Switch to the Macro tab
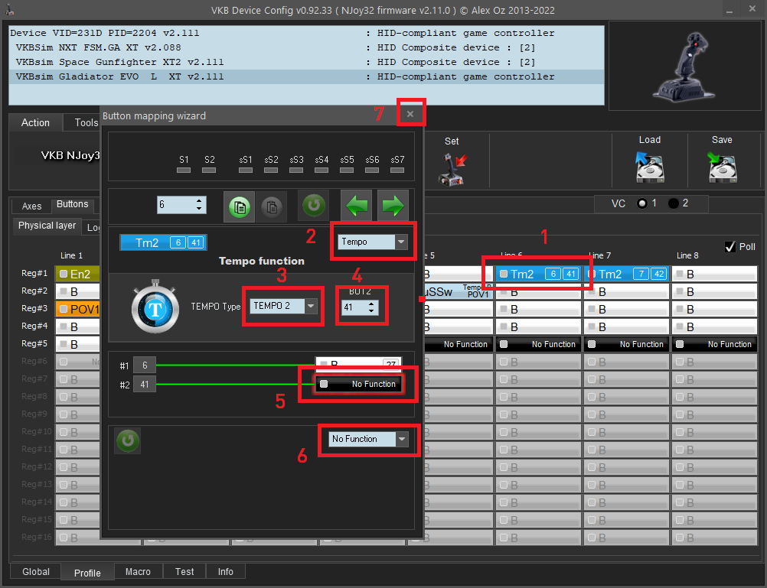This screenshot has width=767, height=588. coord(138,571)
